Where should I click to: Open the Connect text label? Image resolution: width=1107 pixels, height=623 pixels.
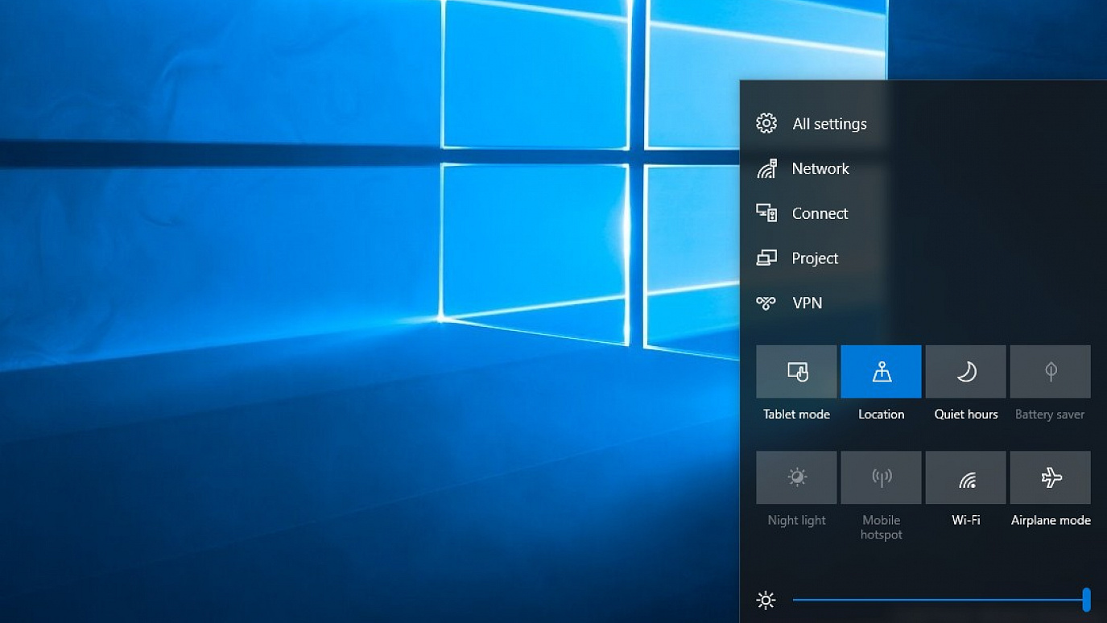point(820,213)
